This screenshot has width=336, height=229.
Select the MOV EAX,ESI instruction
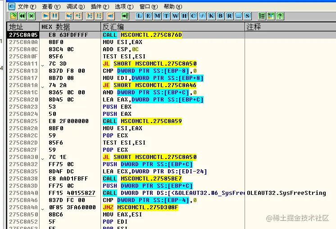(x=123, y=215)
